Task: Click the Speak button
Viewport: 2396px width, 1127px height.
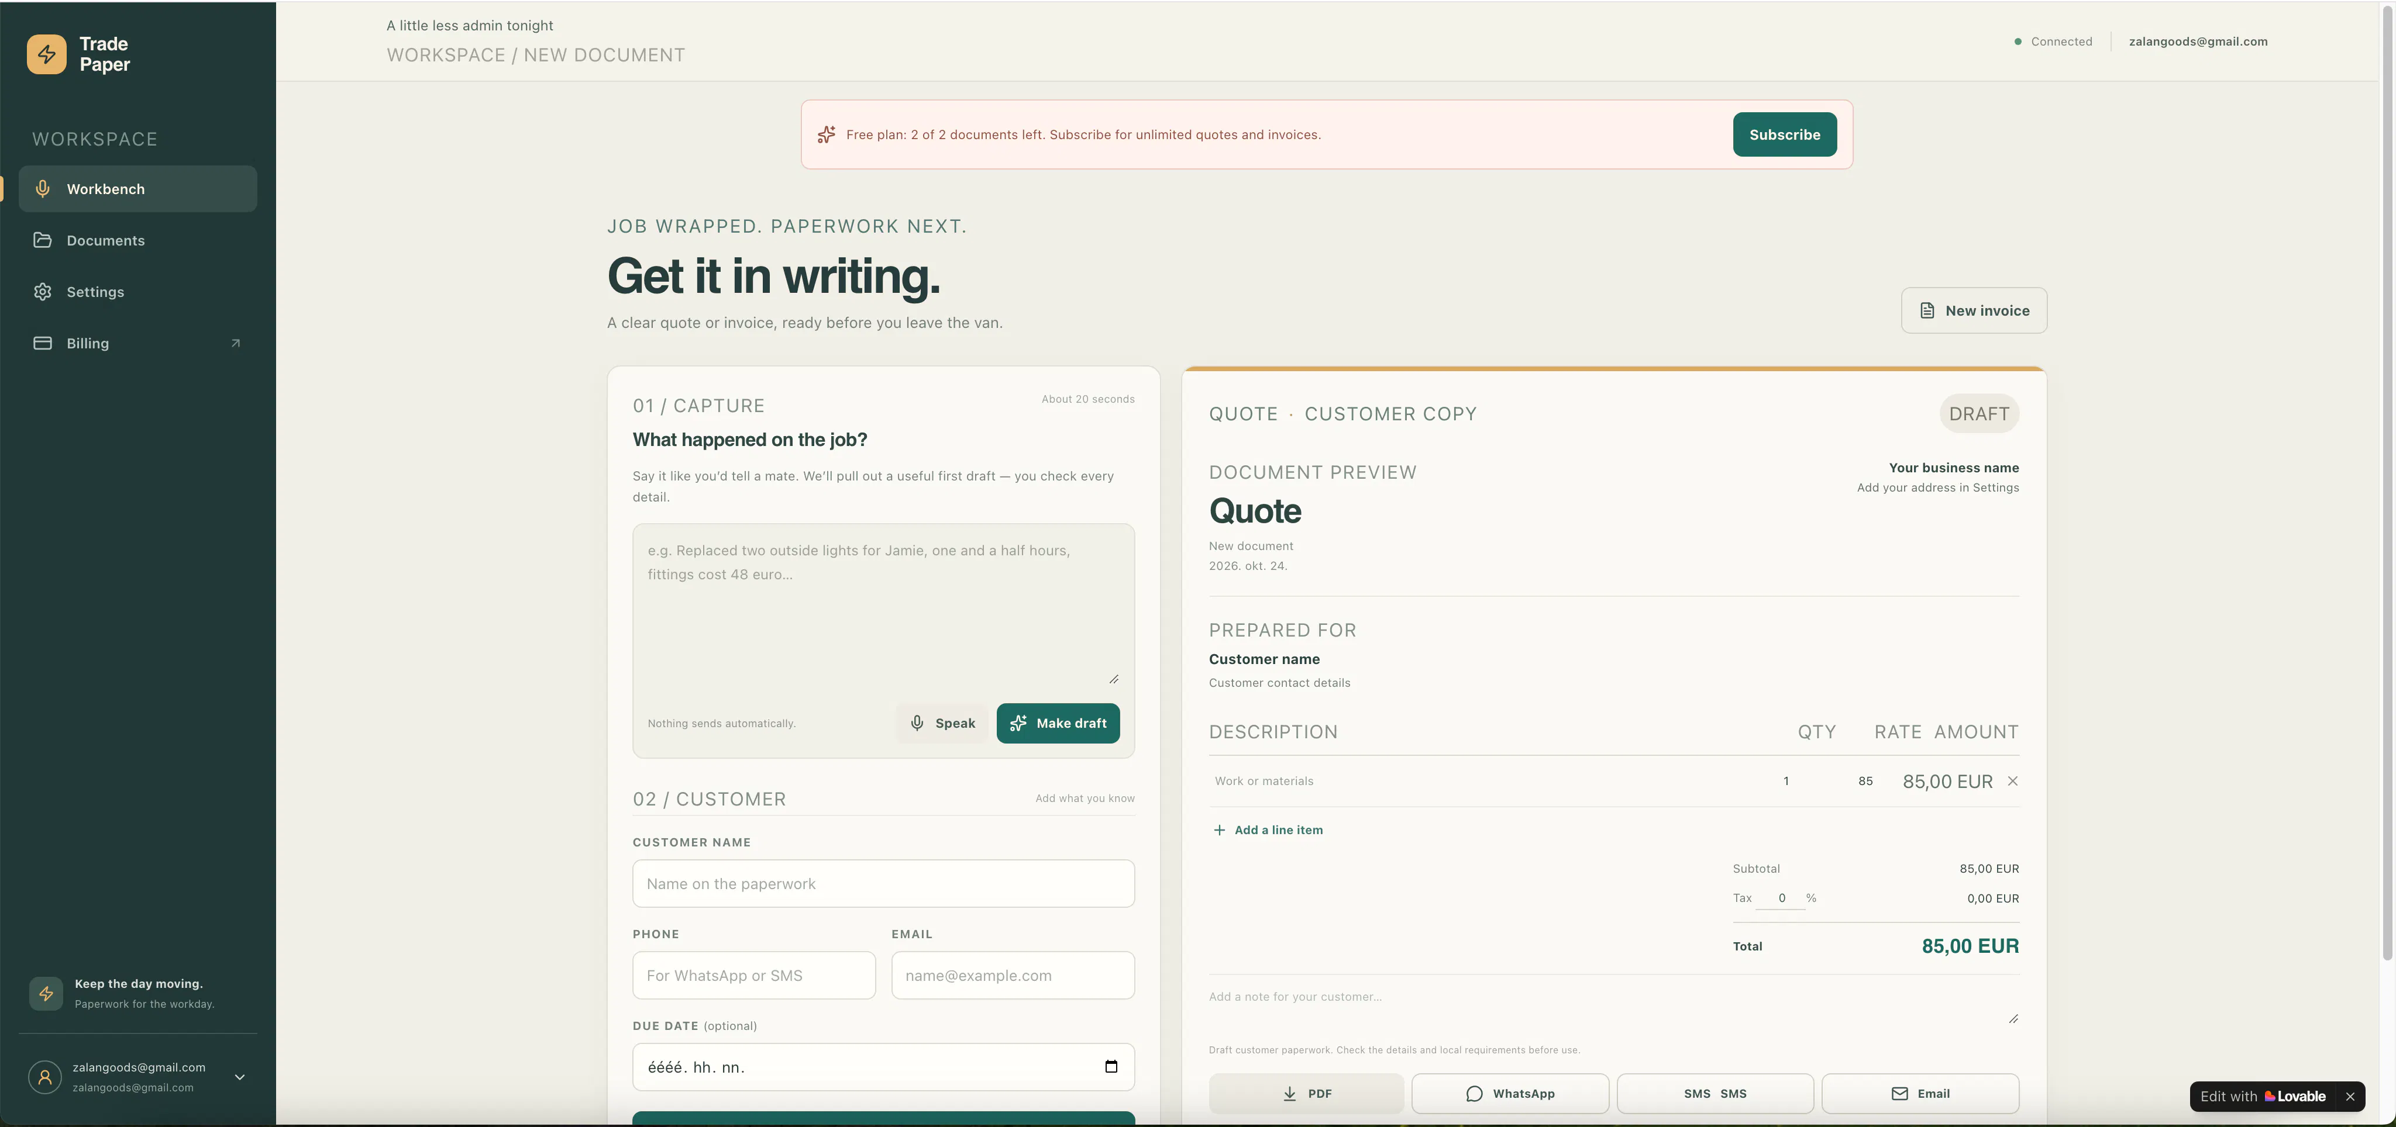Action: click(942, 723)
